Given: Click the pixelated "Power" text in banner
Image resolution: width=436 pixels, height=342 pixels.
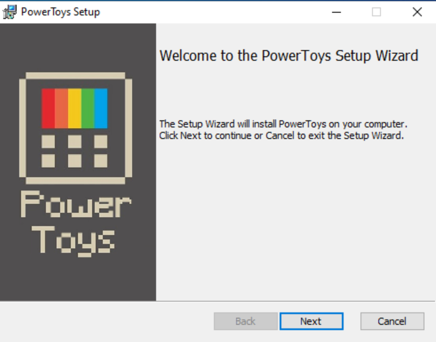Looking at the screenshot, I should tap(75, 205).
